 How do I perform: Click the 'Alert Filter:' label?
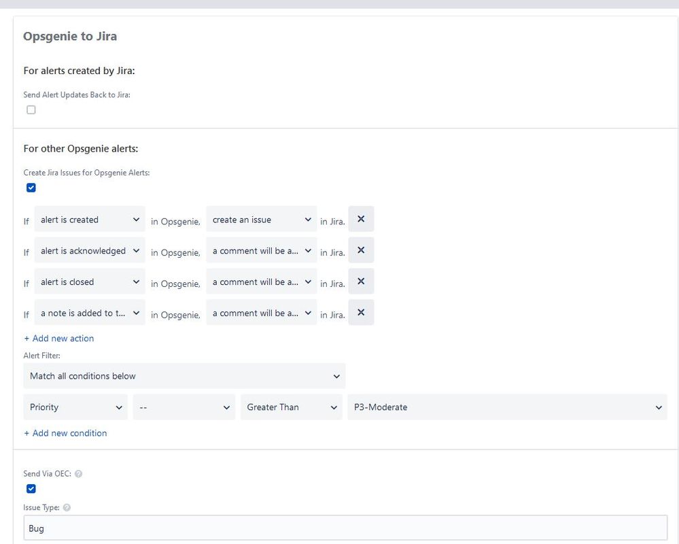(x=42, y=356)
